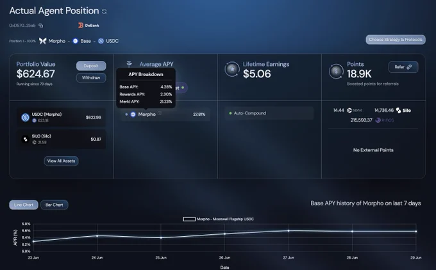Click the Points dollar coin icon
The height and width of the screenshot is (270, 436).
point(336,71)
